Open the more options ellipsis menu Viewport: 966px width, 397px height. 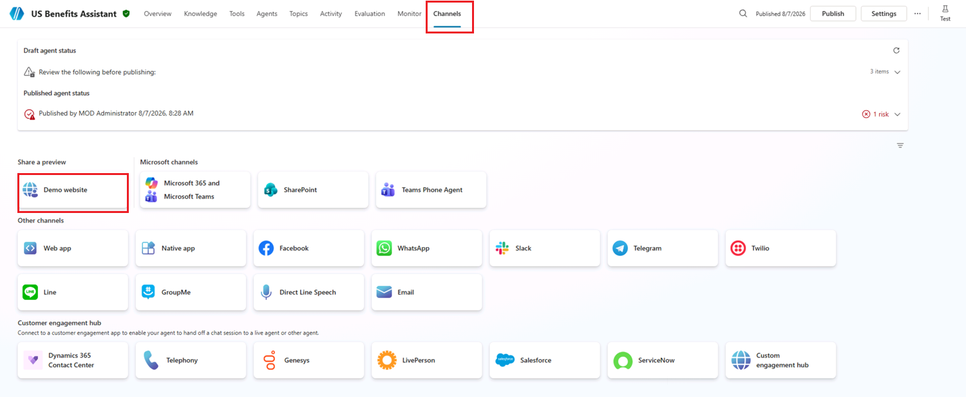point(918,14)
